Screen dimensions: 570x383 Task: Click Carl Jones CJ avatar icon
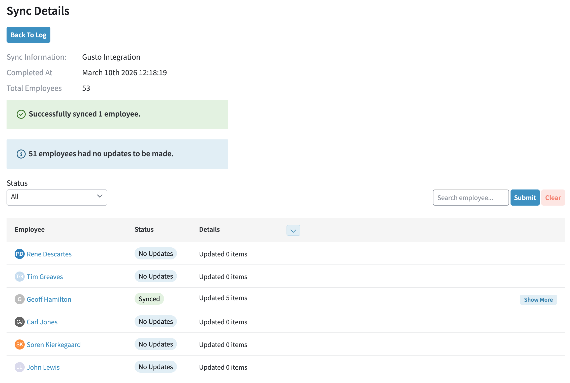point(19,322)
